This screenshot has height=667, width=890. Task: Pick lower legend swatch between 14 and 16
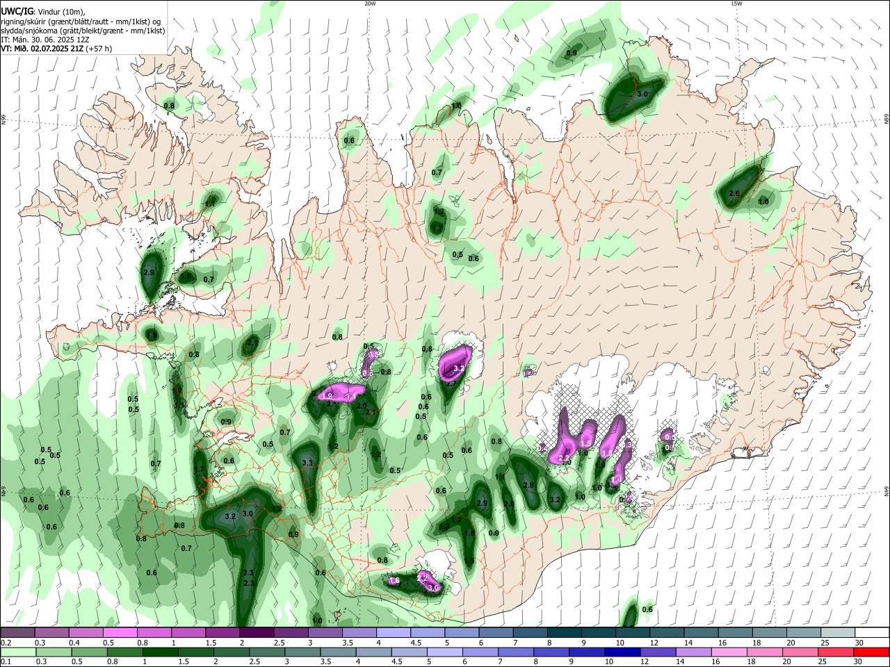[x=693, y=652]
